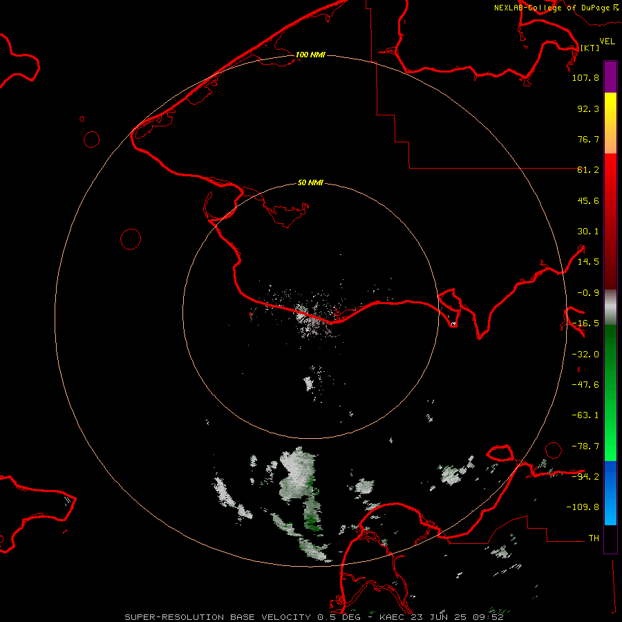Select the 45.6 scale value
Screen dimensions: 622x622
(588, 200)
